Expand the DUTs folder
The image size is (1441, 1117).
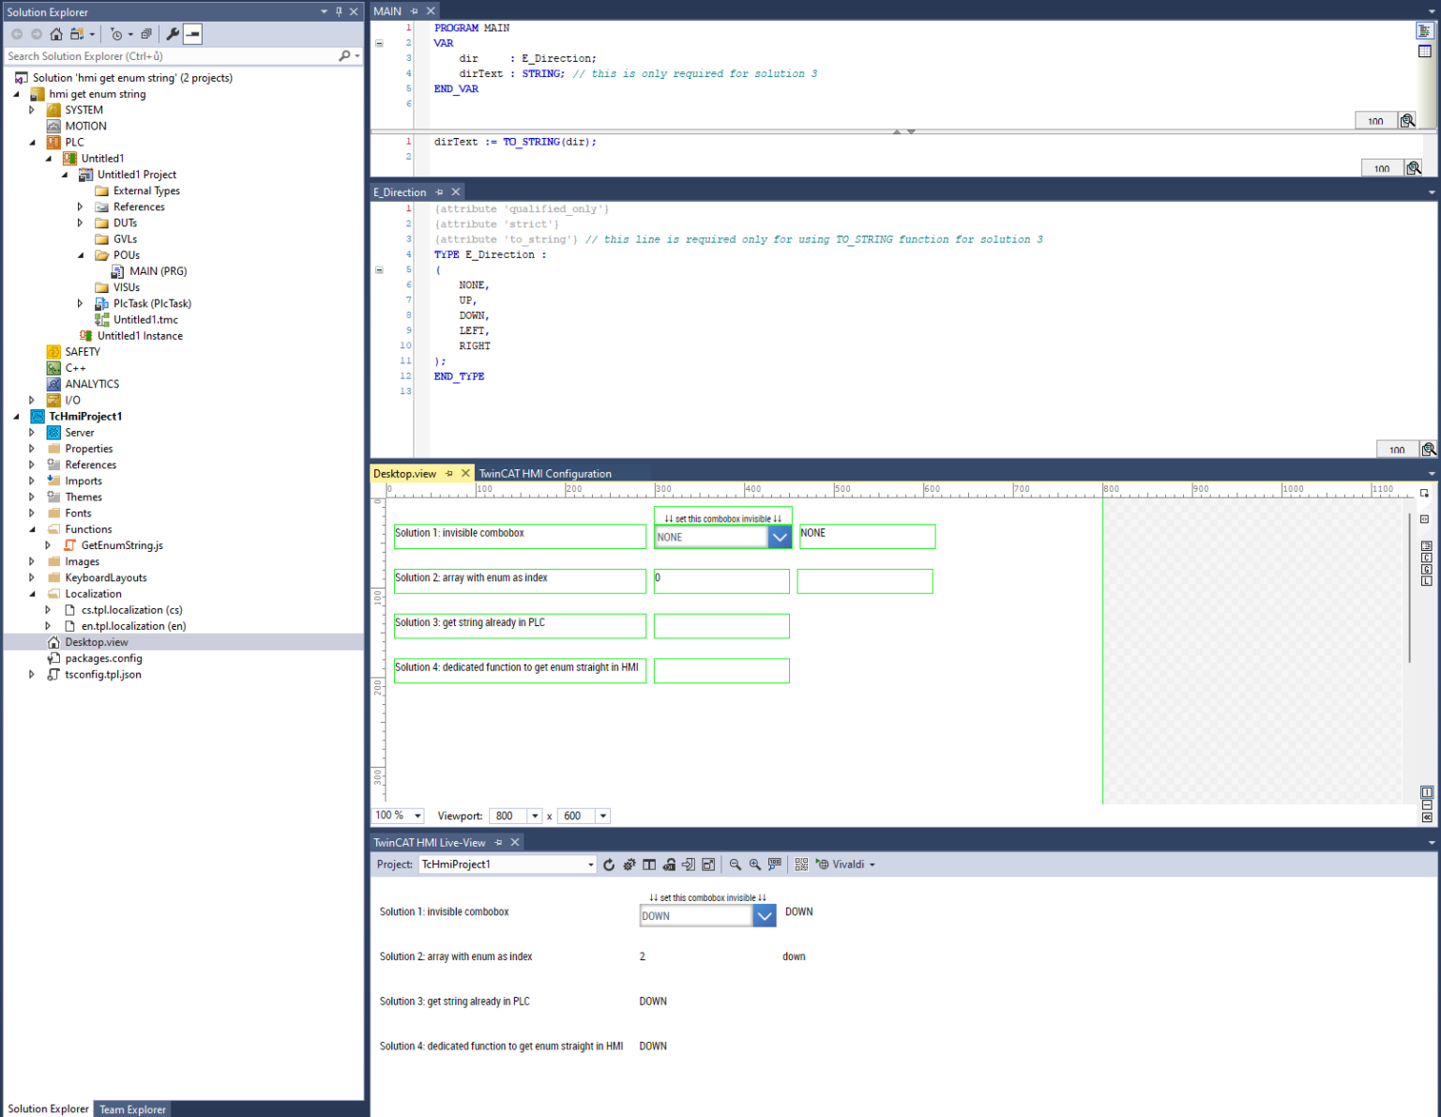click(80, 223)
